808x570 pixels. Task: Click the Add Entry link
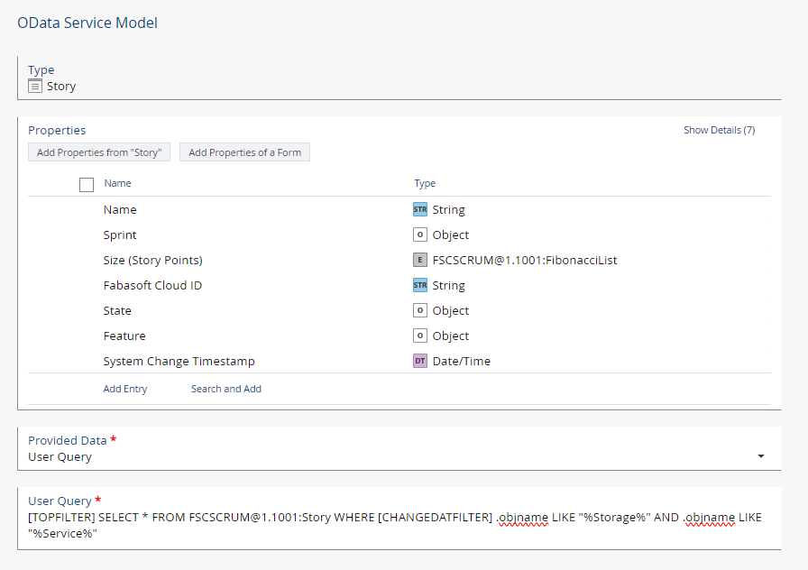(x=125, y=389)
